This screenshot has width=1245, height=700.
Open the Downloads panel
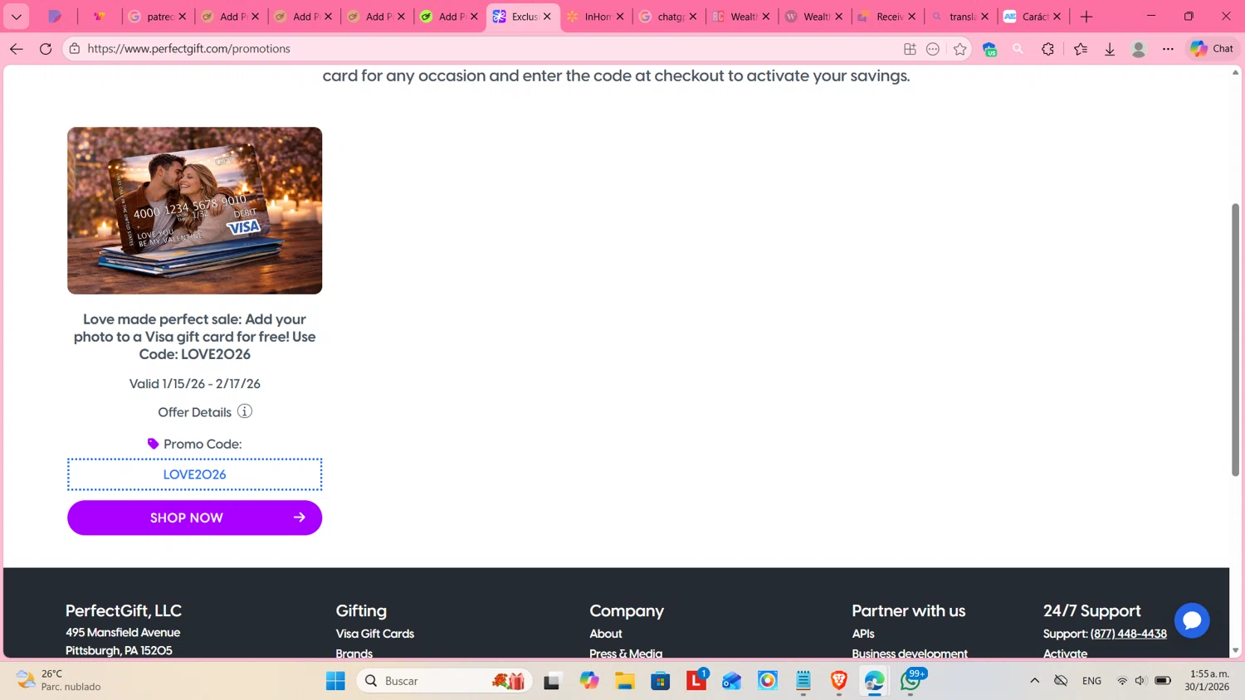coord(1110,49)
